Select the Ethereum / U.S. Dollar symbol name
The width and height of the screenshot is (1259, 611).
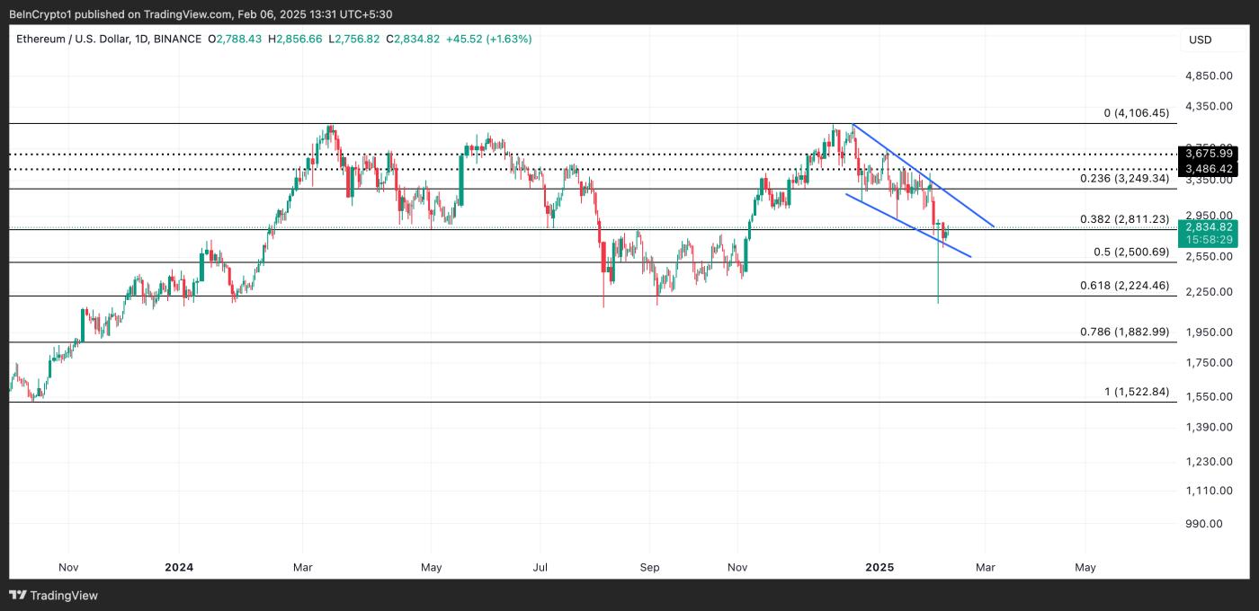pyautogui.click(x=72, y=39)
